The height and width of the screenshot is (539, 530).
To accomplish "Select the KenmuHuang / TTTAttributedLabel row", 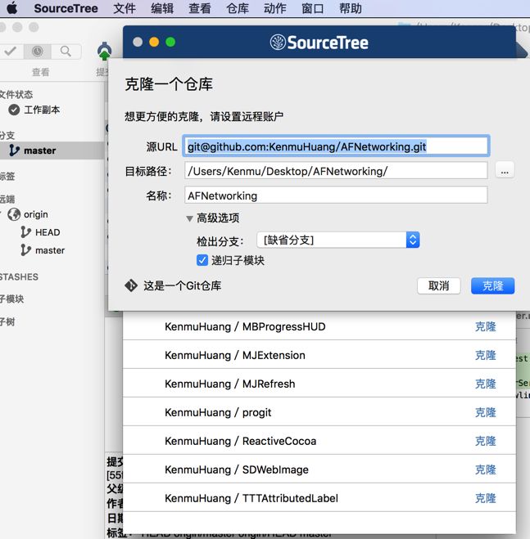I will click(x=319, y=497).
